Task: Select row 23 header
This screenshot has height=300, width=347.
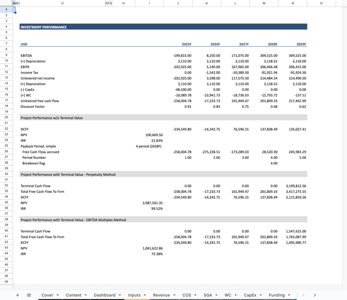Action: [x=7, y=135]
